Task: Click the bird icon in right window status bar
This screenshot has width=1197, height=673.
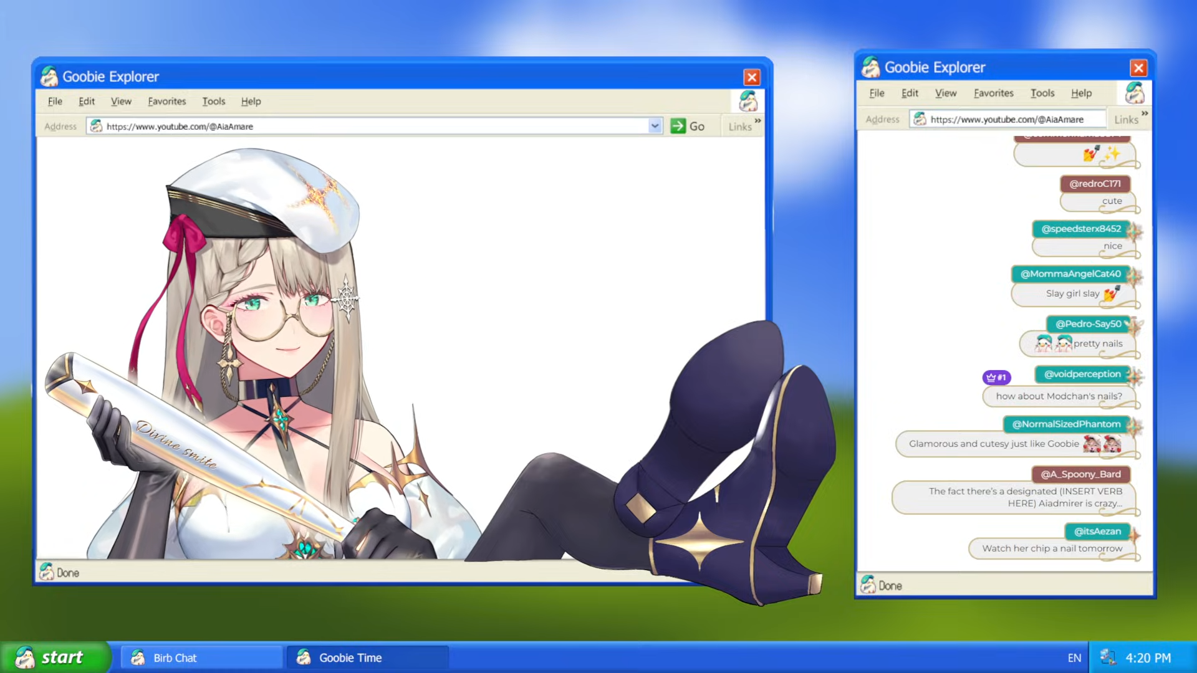Action: click(x=868, y=585)
